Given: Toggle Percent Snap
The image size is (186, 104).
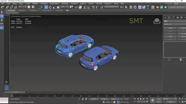Looking at the screenshot, I should 93,7.
